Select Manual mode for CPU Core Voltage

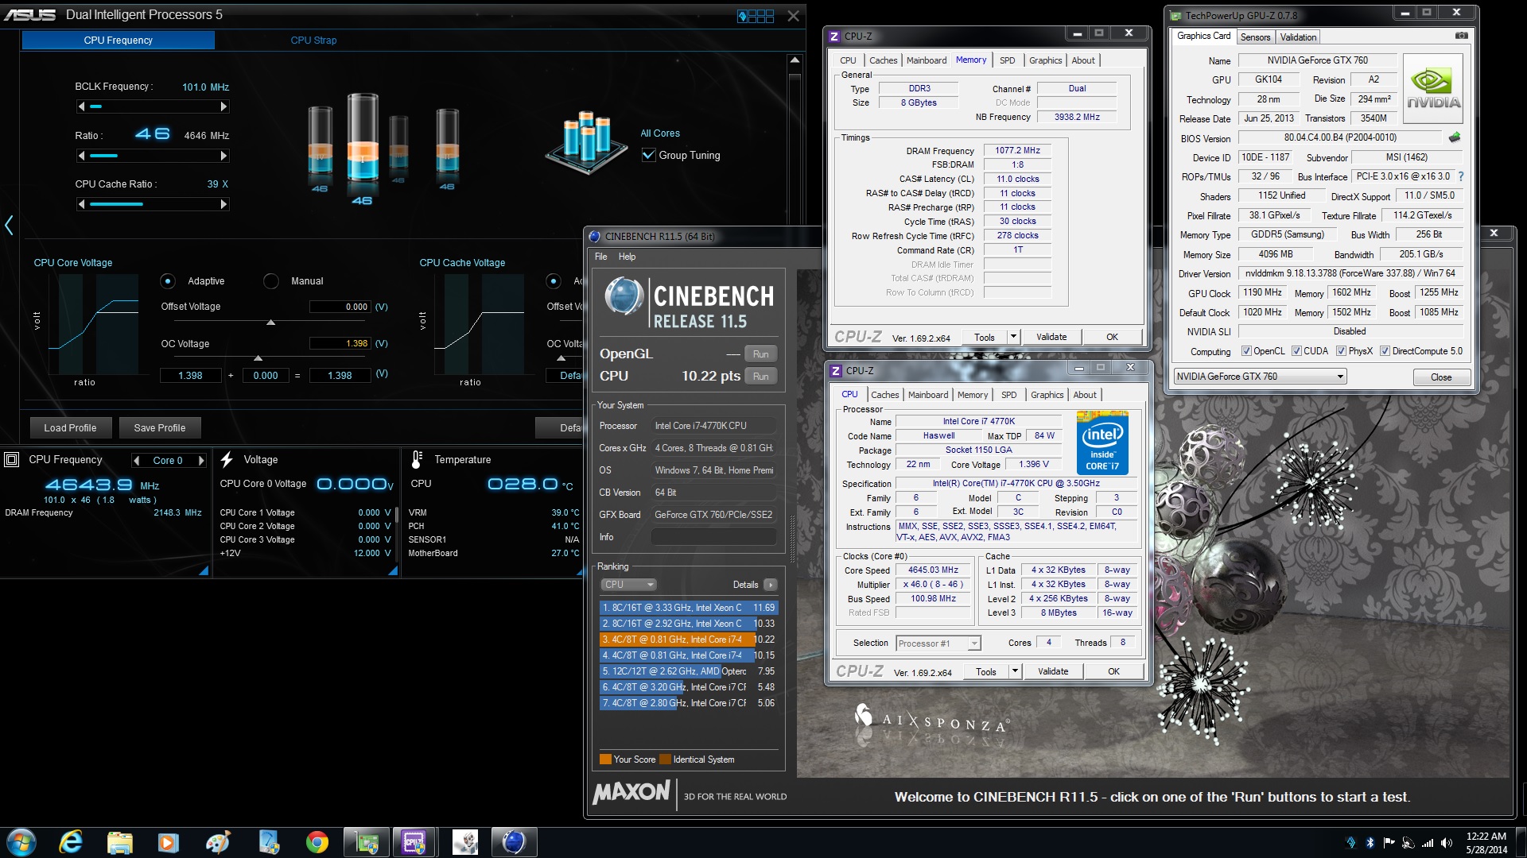point(271,280)
